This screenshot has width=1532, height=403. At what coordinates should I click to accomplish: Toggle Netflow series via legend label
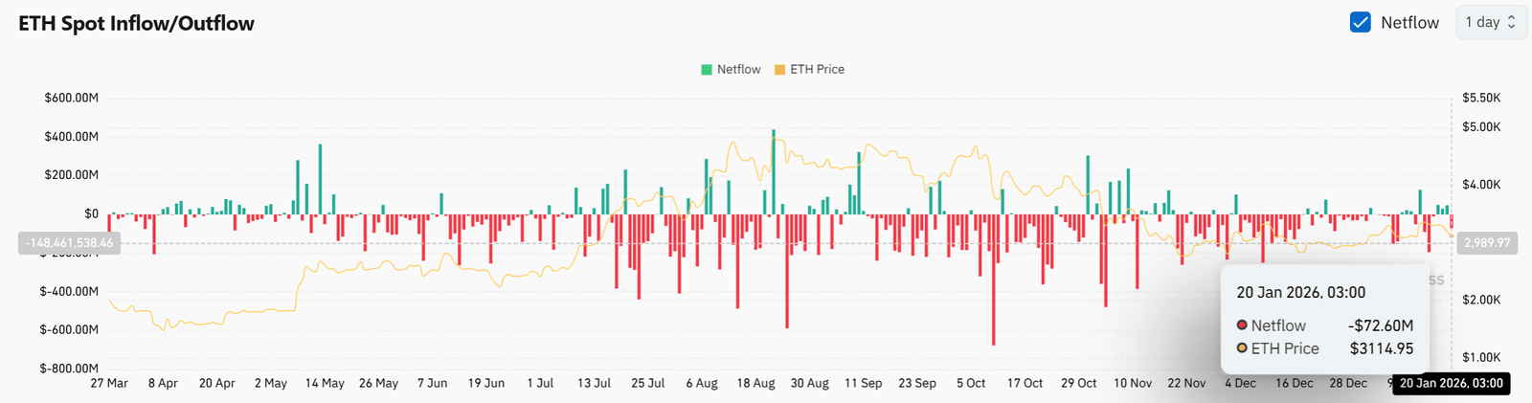[738, 70]
